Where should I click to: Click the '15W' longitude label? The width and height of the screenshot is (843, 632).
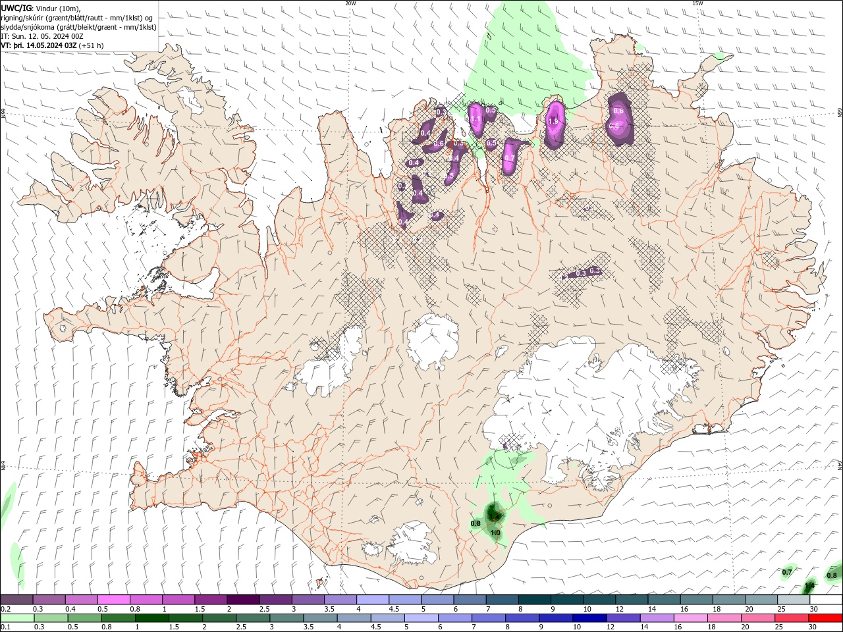tap(698, 3)
